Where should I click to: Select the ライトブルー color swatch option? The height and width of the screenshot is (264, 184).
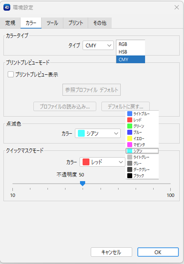[142, 114]
